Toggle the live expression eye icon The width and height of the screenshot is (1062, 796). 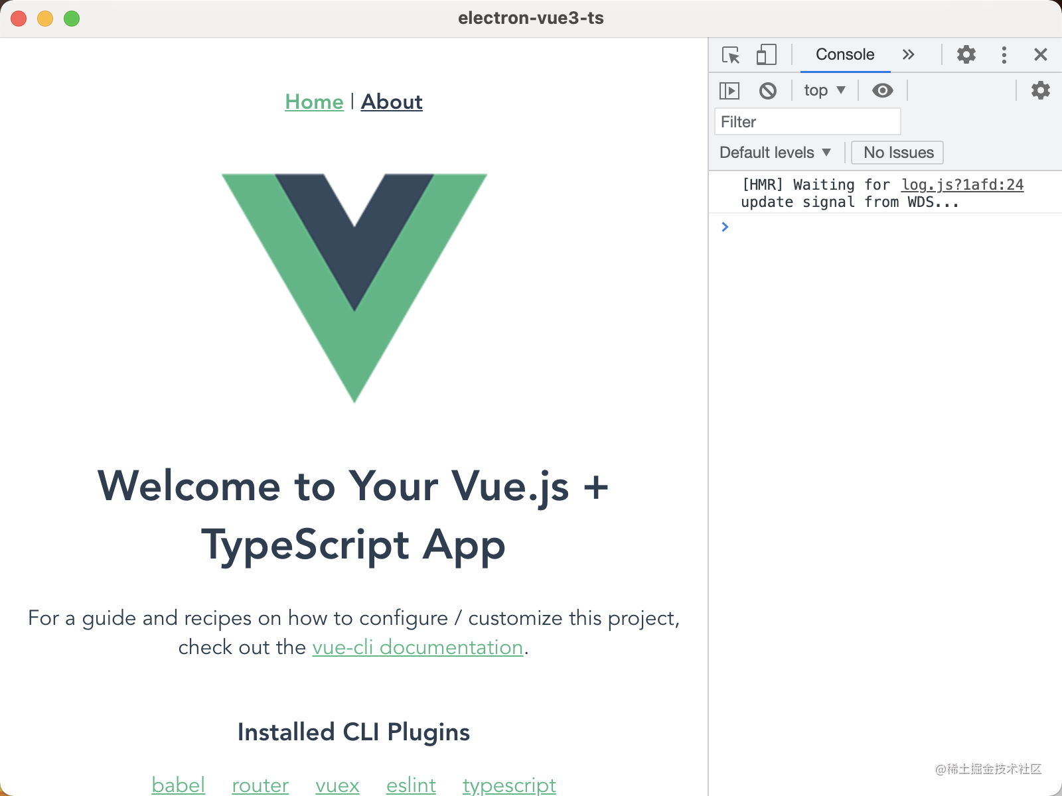pyautogui.click(x=881, y=90)
